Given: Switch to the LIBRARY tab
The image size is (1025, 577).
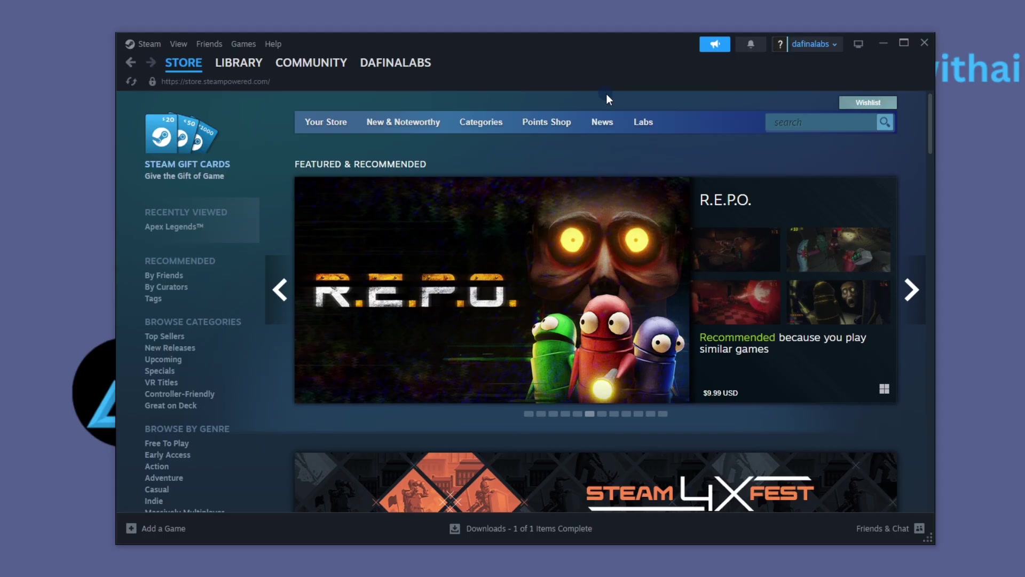Looking at the screenshot, I should click(x=238, y=63).
